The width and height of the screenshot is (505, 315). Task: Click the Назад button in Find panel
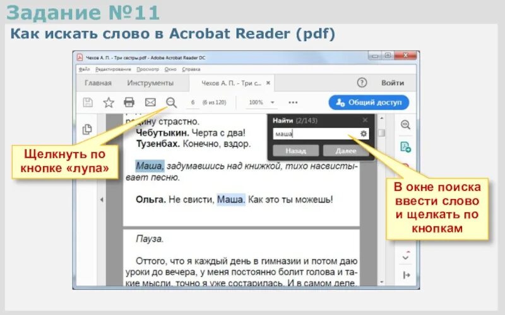pyautogui.click(x=295, y=151)
